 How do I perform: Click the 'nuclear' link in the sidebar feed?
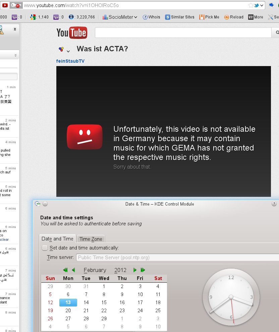coord(4,240)
